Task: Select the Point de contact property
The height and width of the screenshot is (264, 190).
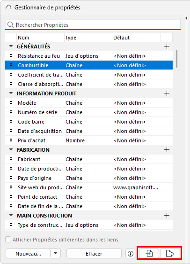Action: (89, 197)
